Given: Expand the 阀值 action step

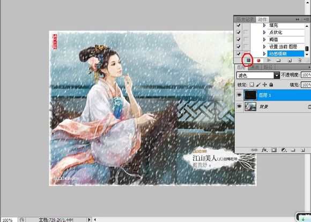Looking at the screenshot, I should [264, 40].
